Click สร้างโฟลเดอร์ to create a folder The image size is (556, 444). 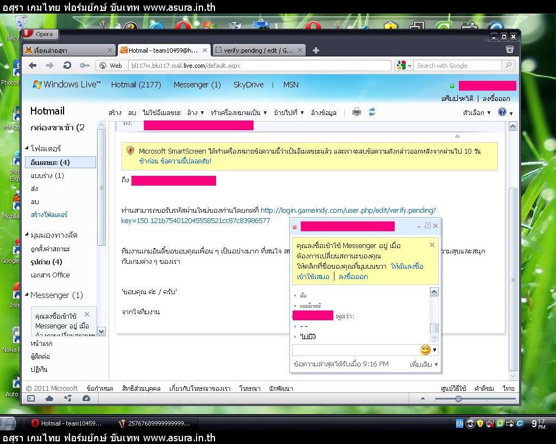coord(49,215)
